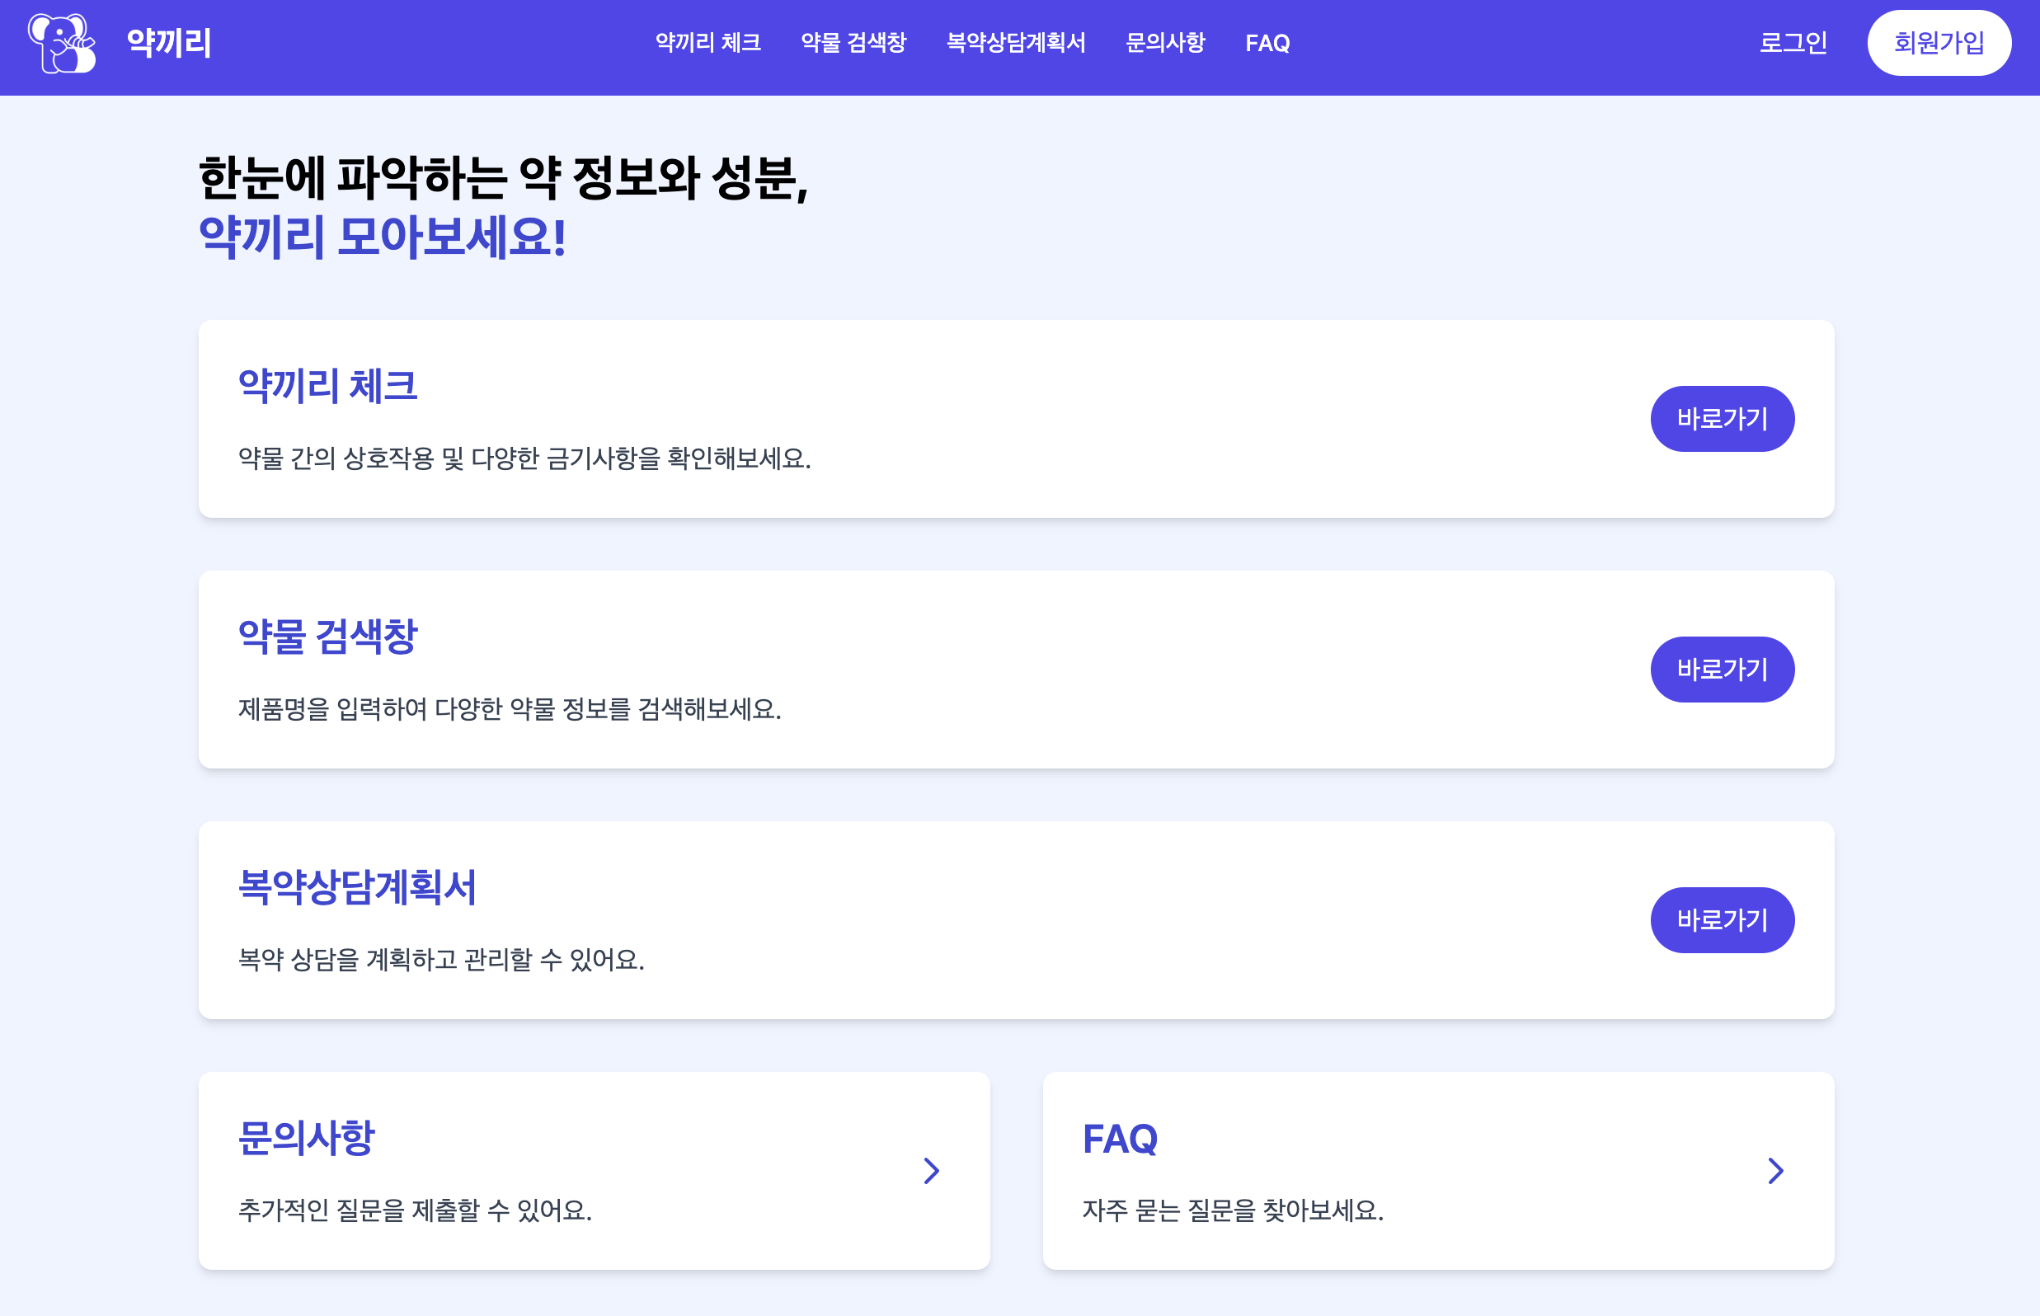Click the chevron arrow in 문의사항 card

click(x=931, y=1171)
